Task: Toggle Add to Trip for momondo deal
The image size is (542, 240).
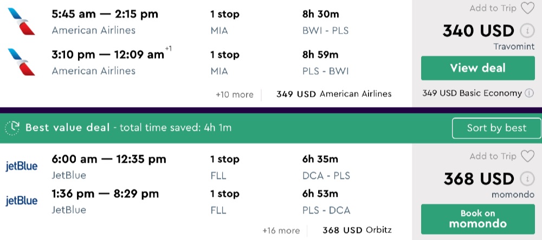Action: [x=493, y=156]
